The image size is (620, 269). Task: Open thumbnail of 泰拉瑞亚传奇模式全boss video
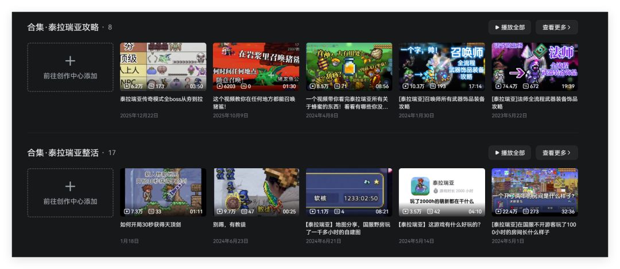[x=163, y=66]
